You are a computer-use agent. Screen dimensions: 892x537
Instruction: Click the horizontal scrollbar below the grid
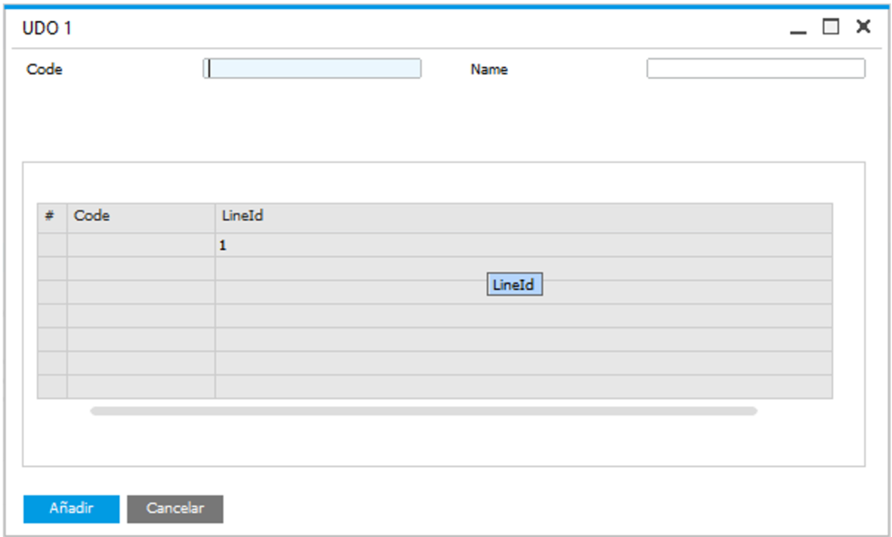(x=423, y=411)
